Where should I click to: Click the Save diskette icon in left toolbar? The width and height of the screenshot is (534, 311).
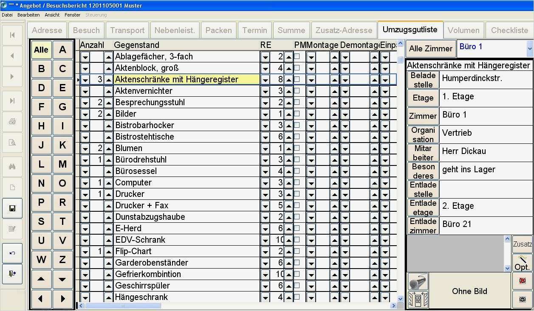click(x=13, y=208)
